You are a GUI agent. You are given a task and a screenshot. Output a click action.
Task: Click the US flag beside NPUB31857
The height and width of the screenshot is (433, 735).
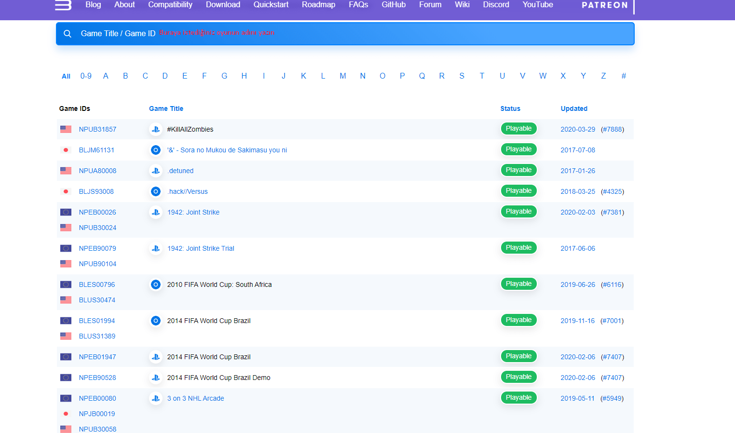click(x=66, y=129)
